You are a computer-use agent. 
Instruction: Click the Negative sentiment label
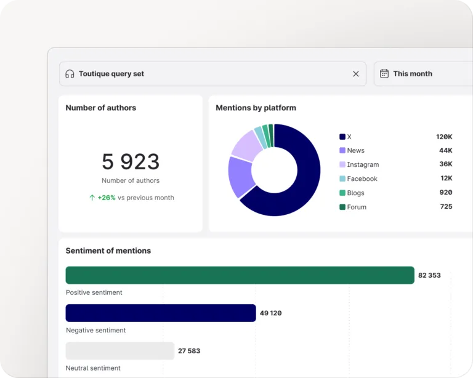[96, 330]
